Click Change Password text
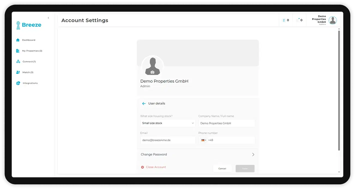 (x=154, y=154)
